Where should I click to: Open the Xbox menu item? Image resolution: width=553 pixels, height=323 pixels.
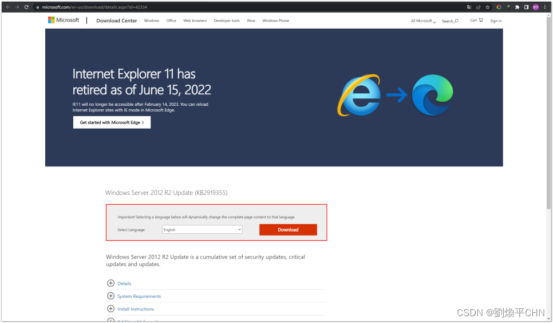pyautogui.click(x=251, y=21)
